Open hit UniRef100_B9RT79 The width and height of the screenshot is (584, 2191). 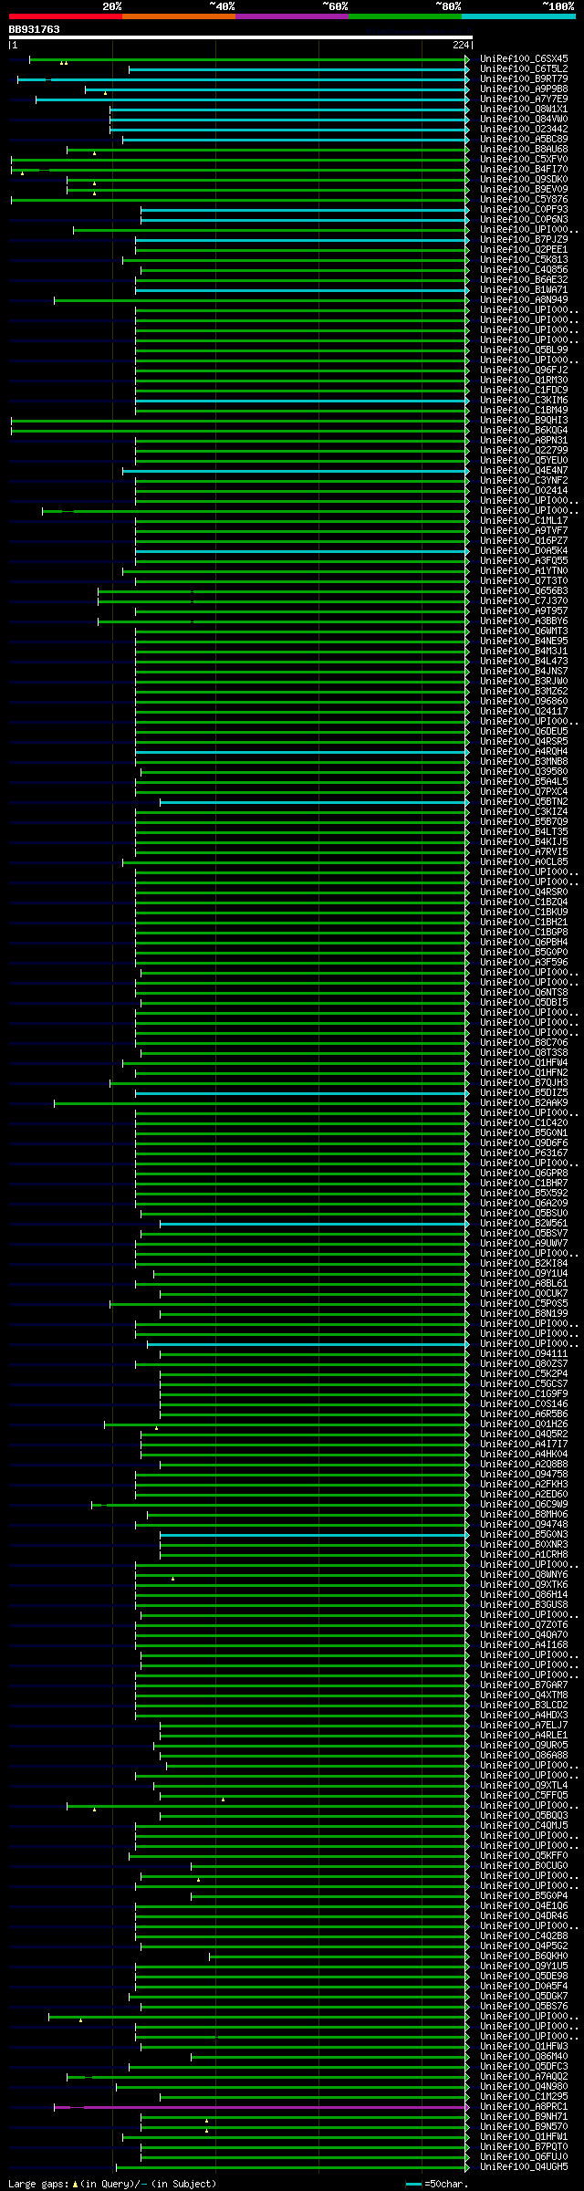point(524,79)
